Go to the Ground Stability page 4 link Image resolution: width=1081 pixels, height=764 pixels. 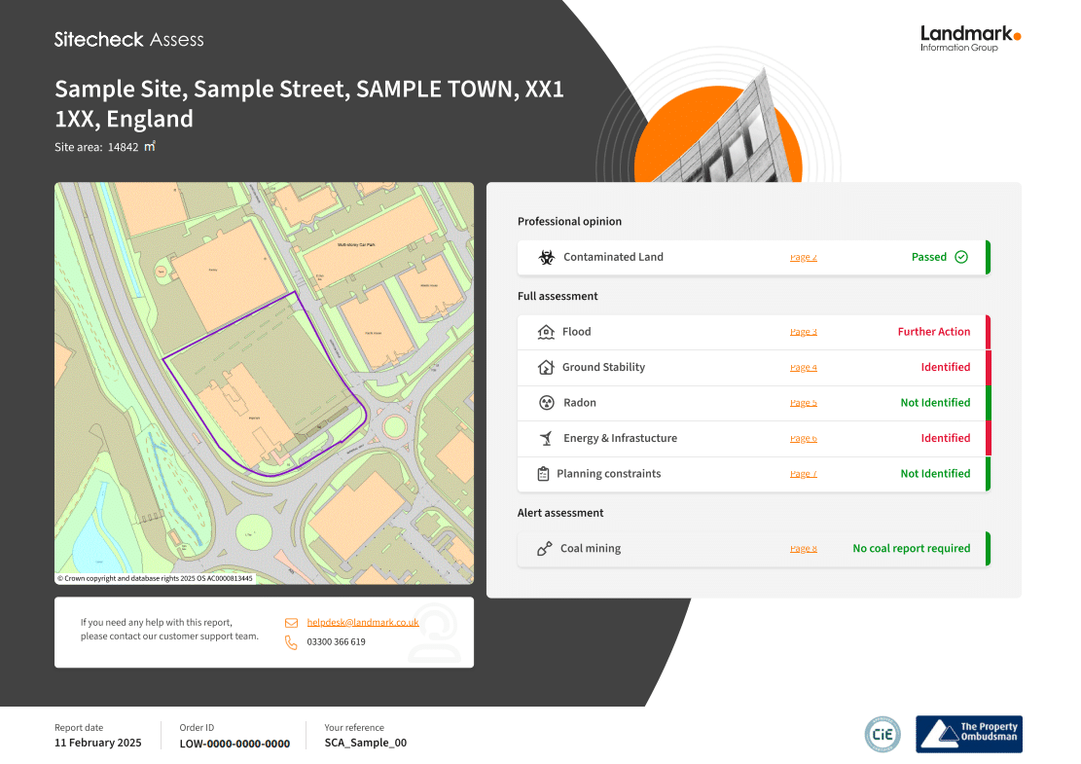pyautogui.click(x=803, y=368)
